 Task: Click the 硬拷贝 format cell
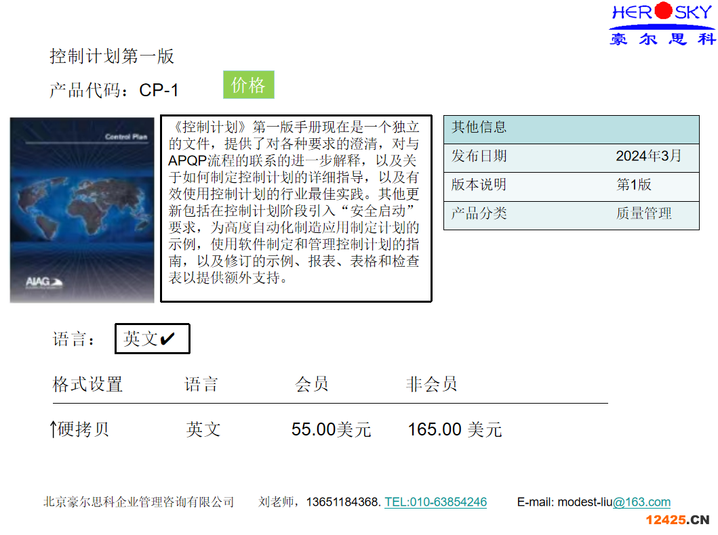pyautogui.click(x=80, y=429)
